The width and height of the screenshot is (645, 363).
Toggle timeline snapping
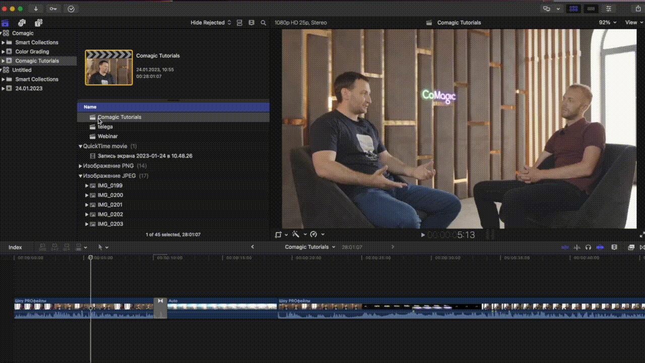[600, 248]
